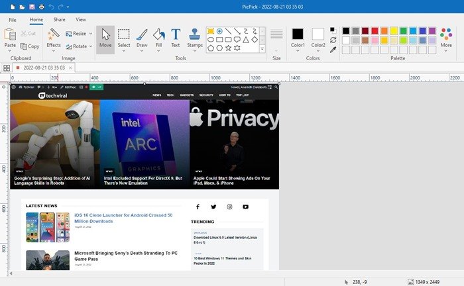Switch to the View ribbon tab
This screenshot has height=286, width=464.
81,20
